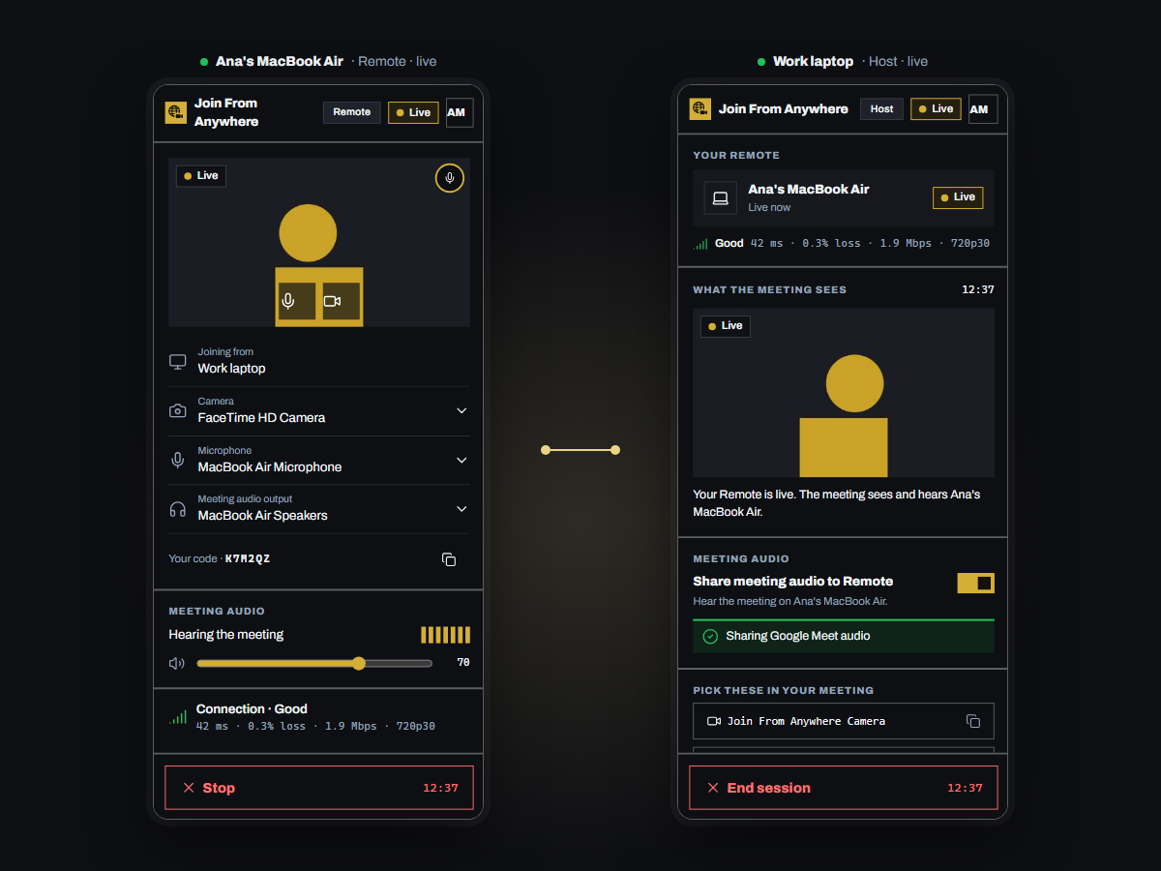Click the camera icon beside FaceTime HD Camera
Viewport: 1161px width, 871px height.
[178, 410]
